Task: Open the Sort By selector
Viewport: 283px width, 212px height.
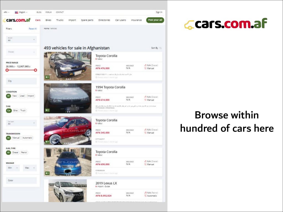Action: (156, 48)
